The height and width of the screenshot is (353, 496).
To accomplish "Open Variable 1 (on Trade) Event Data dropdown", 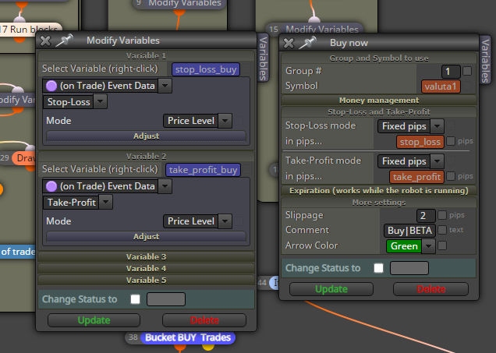I will point(165,86).
